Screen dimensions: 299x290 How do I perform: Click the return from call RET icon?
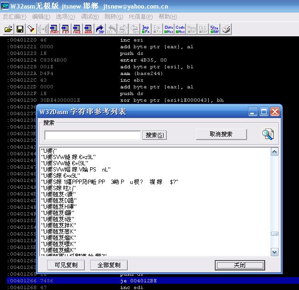(x=134, y=29)
